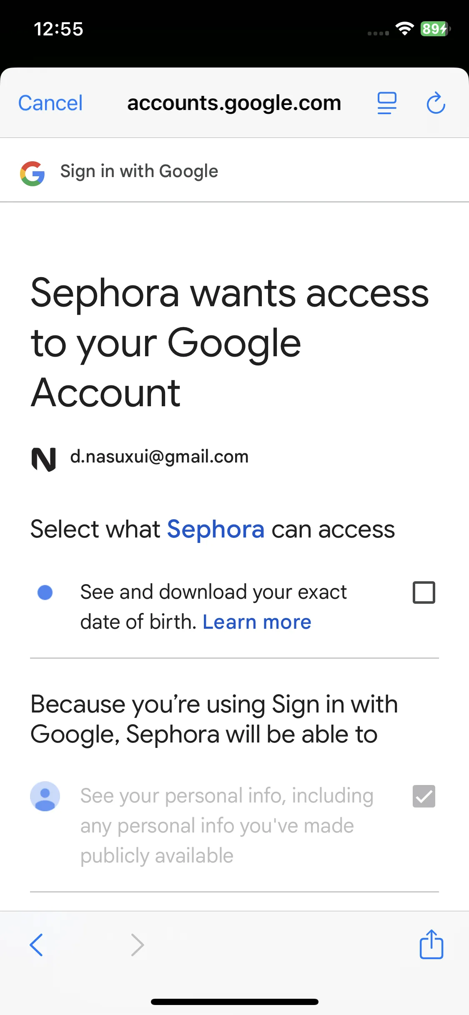Reload the page with refresh icon

[436, 103]
